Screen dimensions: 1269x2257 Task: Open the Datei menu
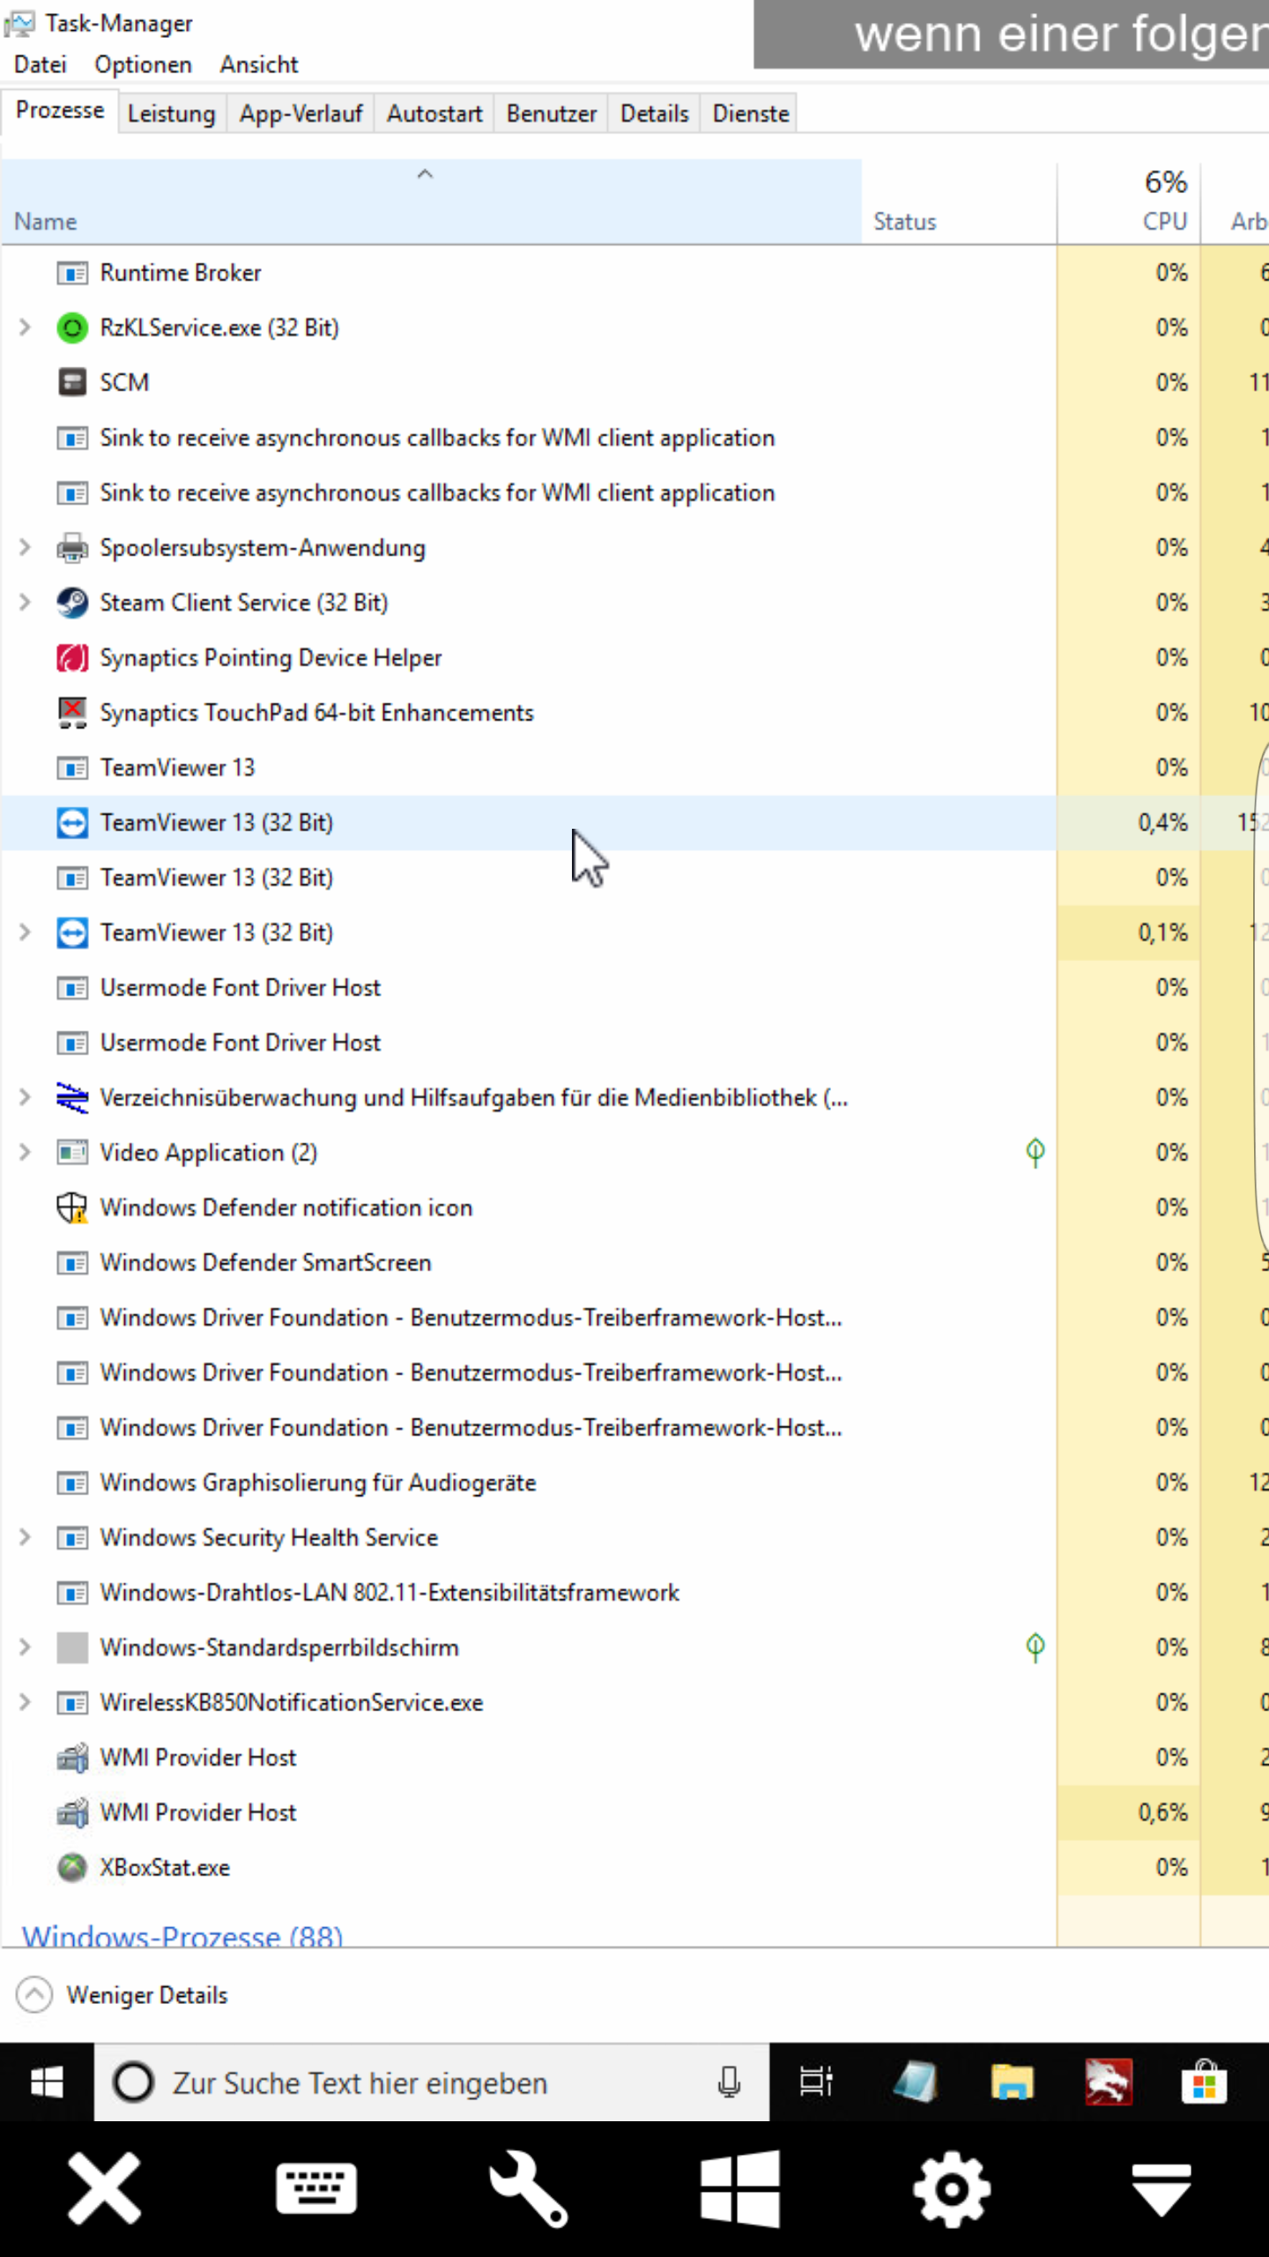pyautogui.click(x=41, y=65)
